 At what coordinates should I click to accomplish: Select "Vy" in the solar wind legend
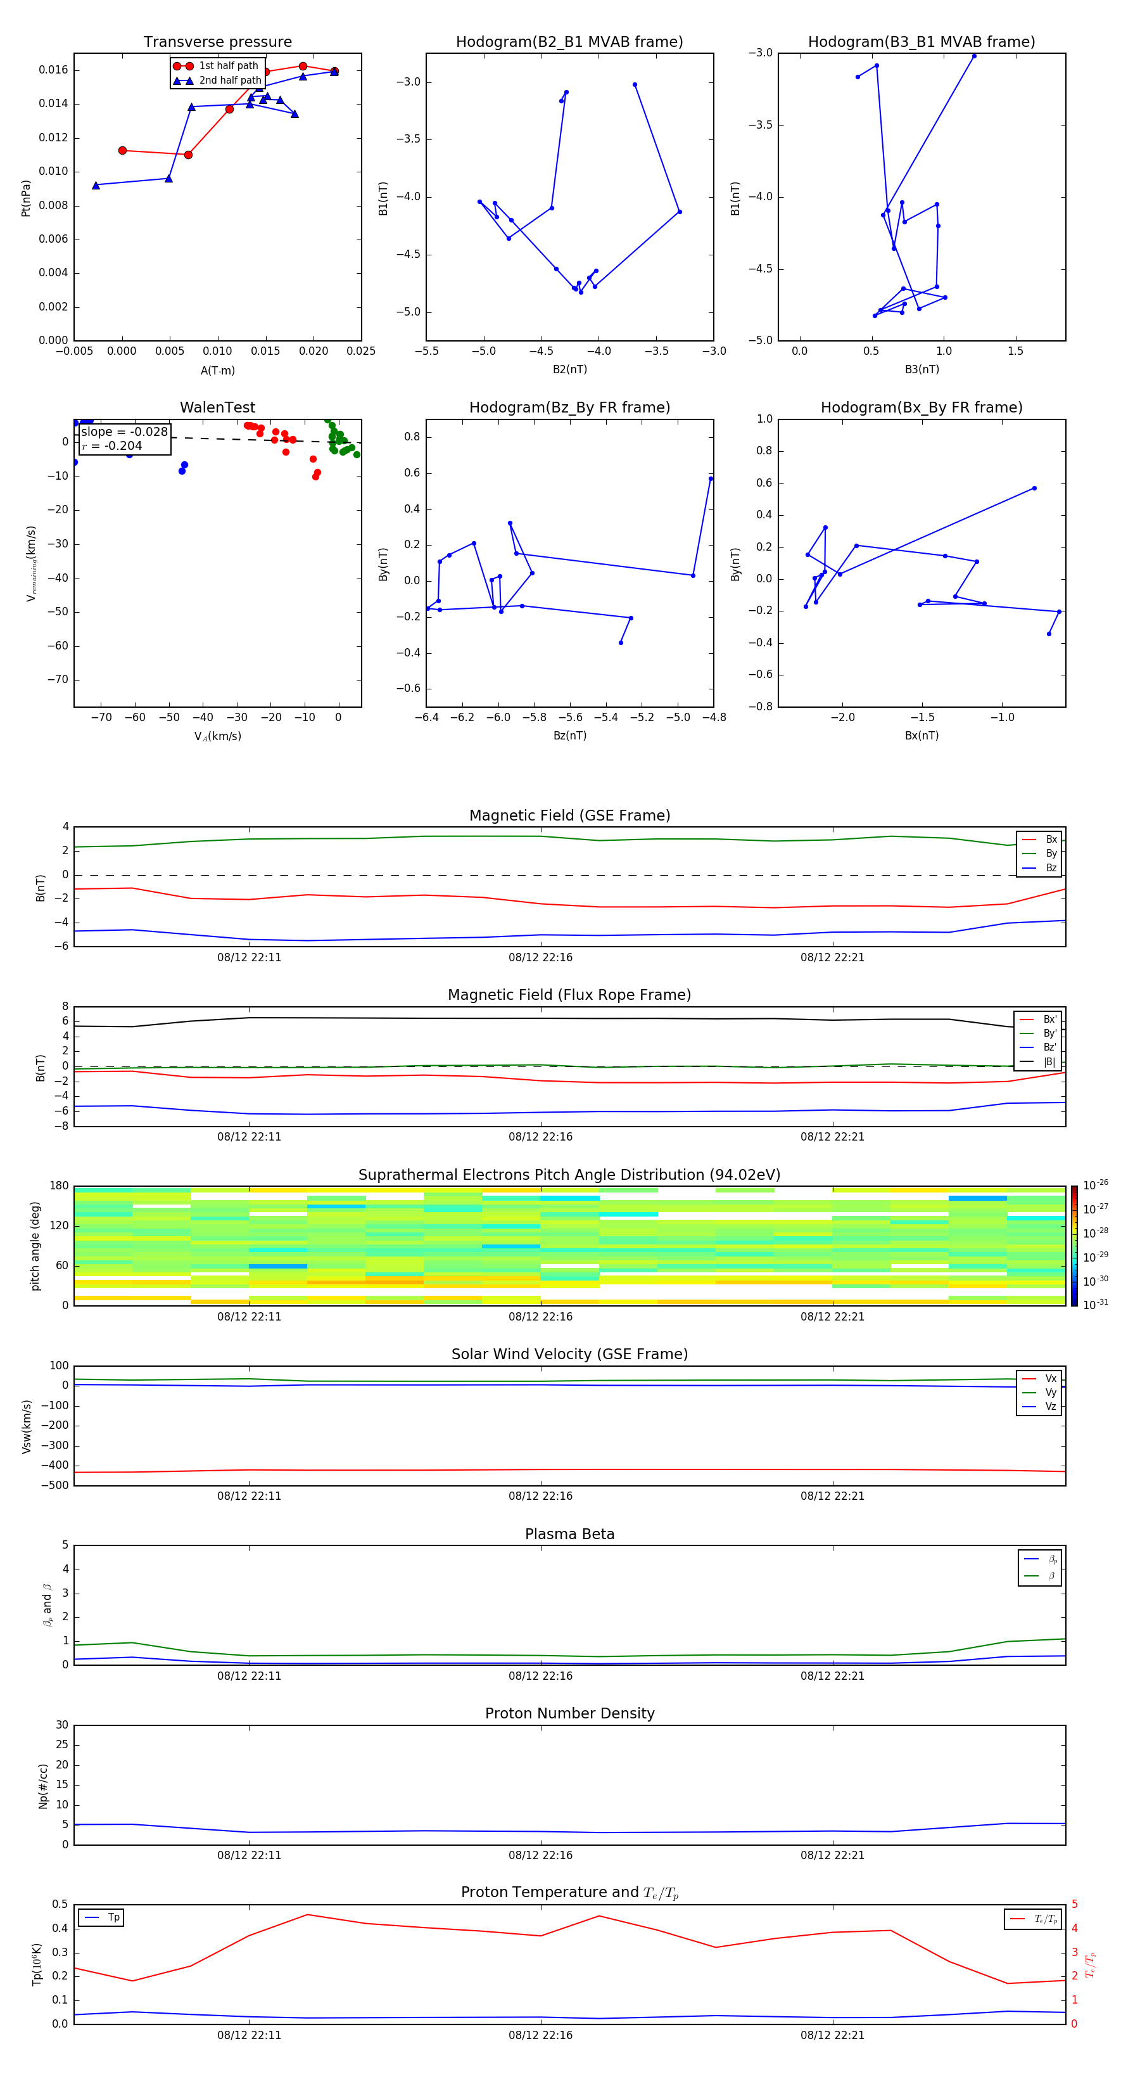pos(1040,1392)
